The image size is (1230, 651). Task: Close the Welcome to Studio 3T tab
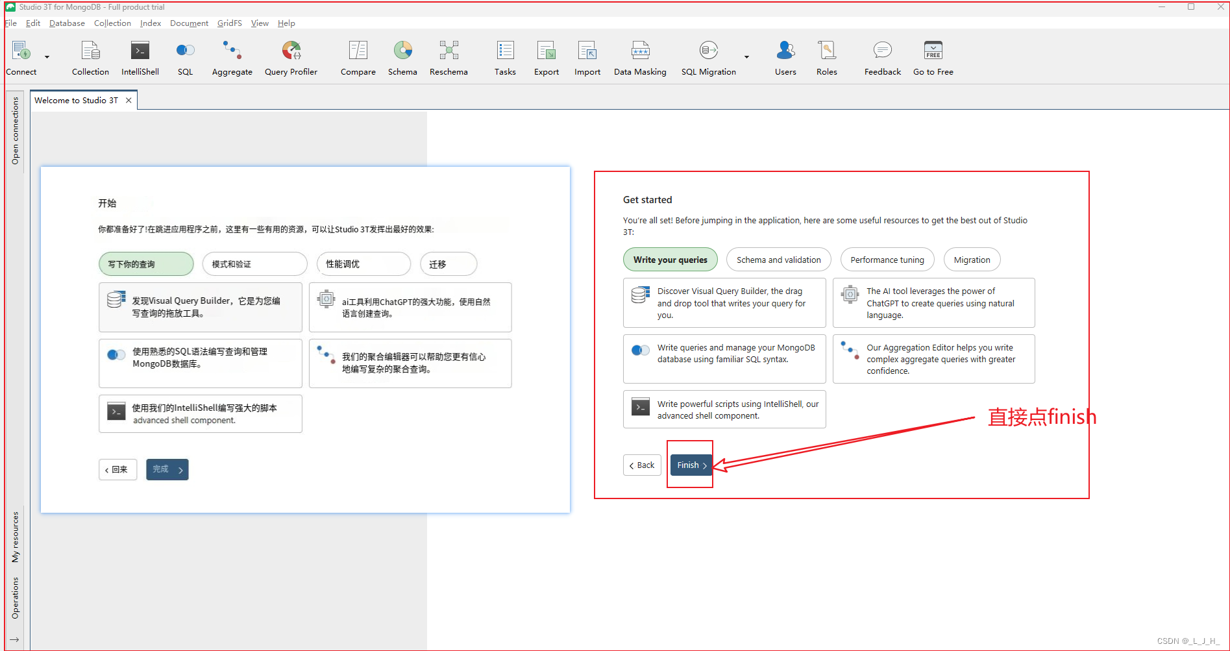[129, 100]
